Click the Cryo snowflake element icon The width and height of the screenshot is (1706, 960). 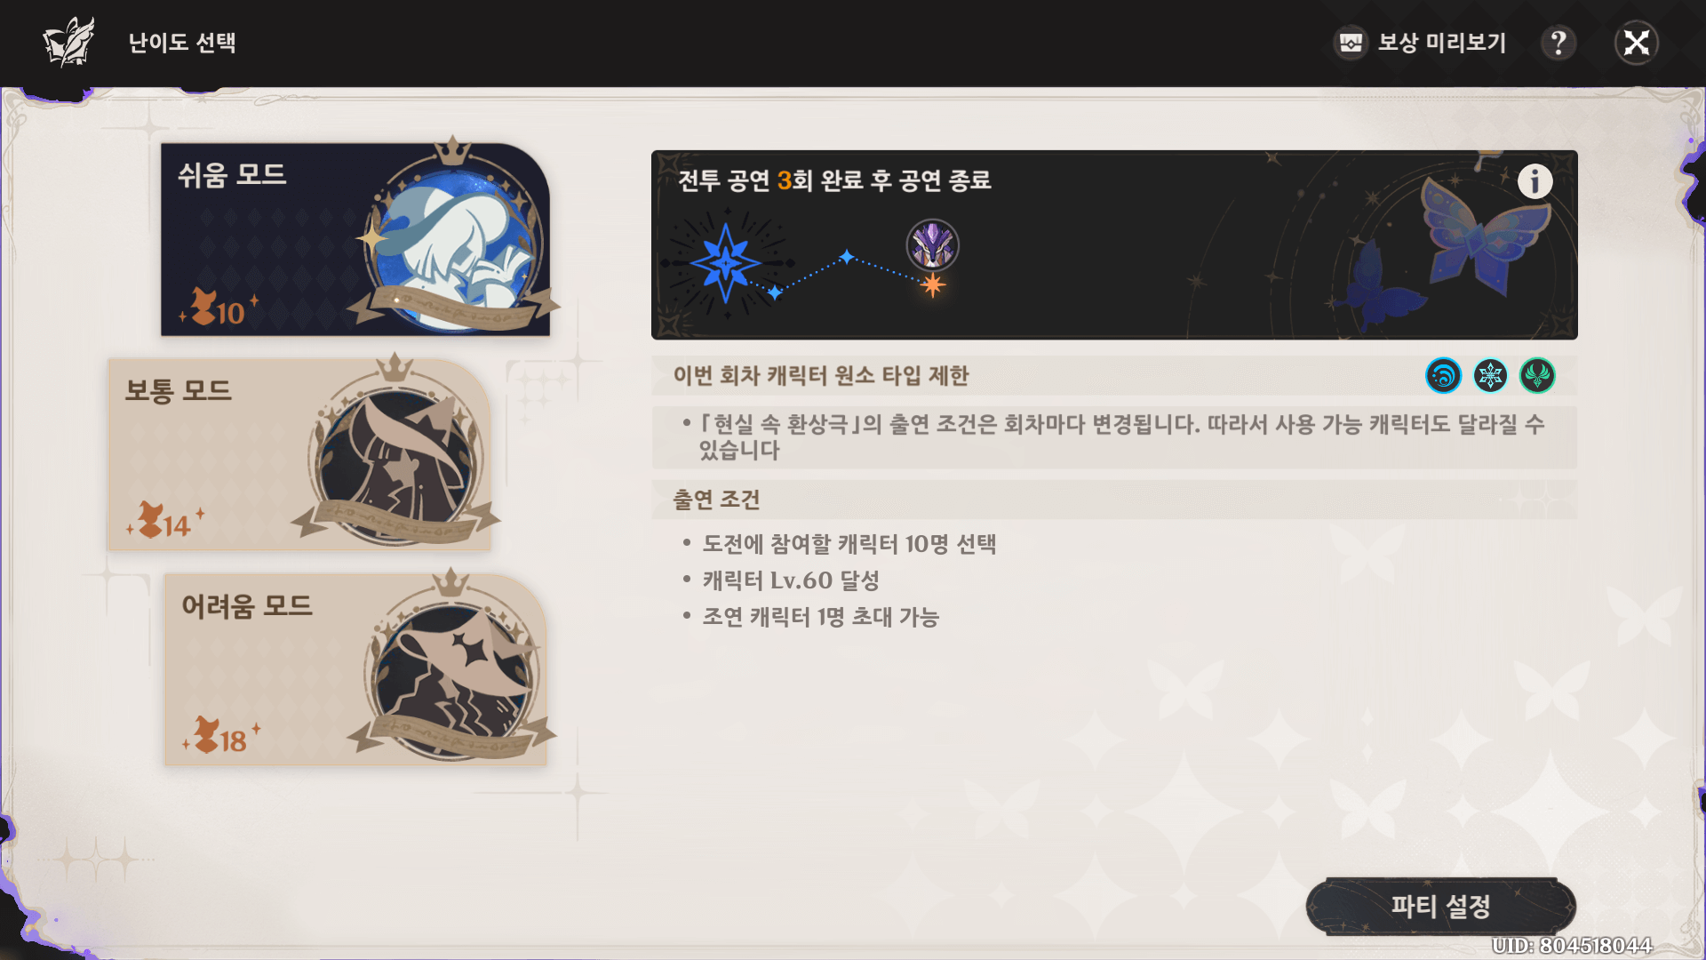tap(1490, 376)
